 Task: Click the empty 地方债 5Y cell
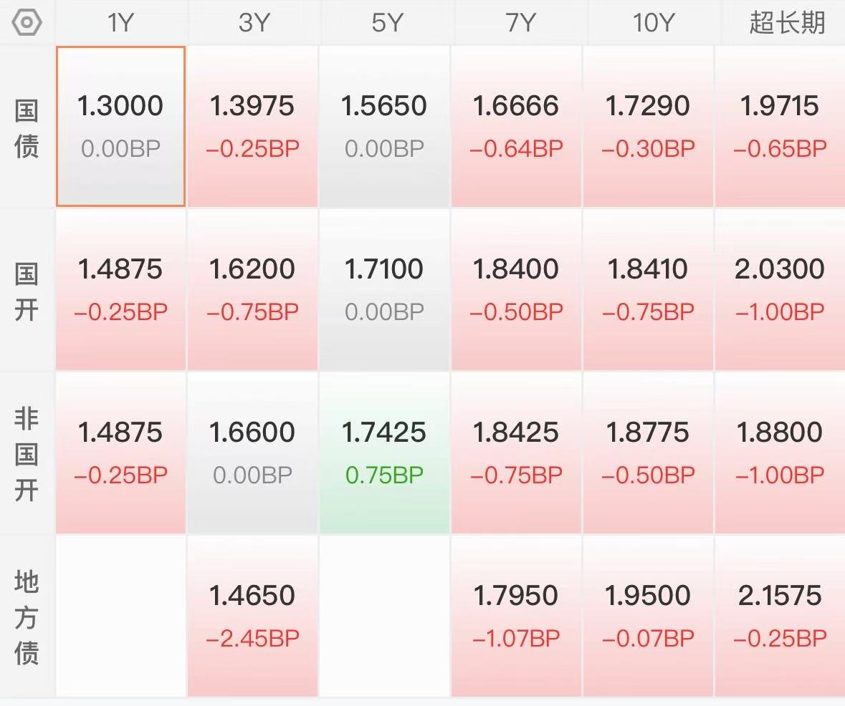coord(384,616)
